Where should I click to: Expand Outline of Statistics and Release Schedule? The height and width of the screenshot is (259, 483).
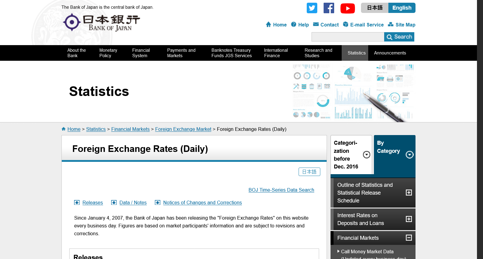pyautogui.click(x=409, y=193)
